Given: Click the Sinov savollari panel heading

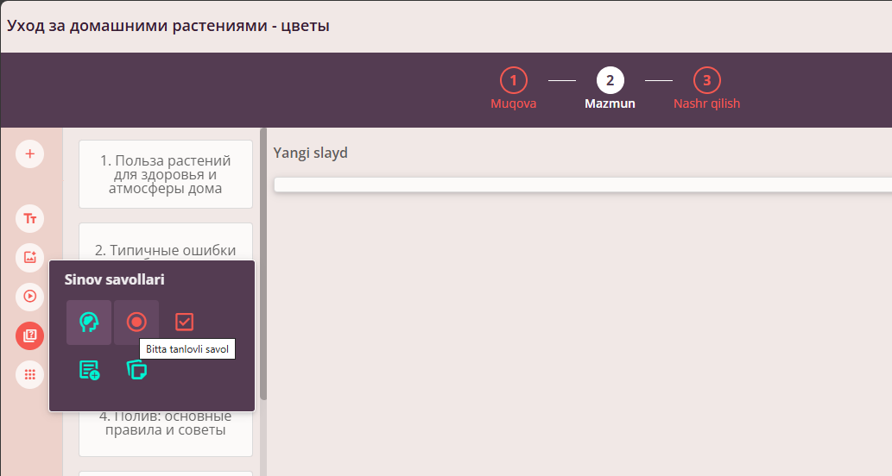Looking at the screenshot, I should [x=114, y=279].
